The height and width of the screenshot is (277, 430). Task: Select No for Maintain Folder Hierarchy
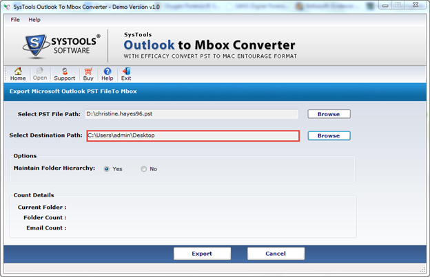click(144, 169)
